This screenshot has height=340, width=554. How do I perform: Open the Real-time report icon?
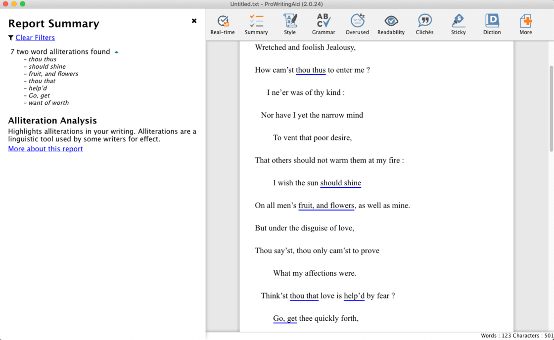click(223, 24)
